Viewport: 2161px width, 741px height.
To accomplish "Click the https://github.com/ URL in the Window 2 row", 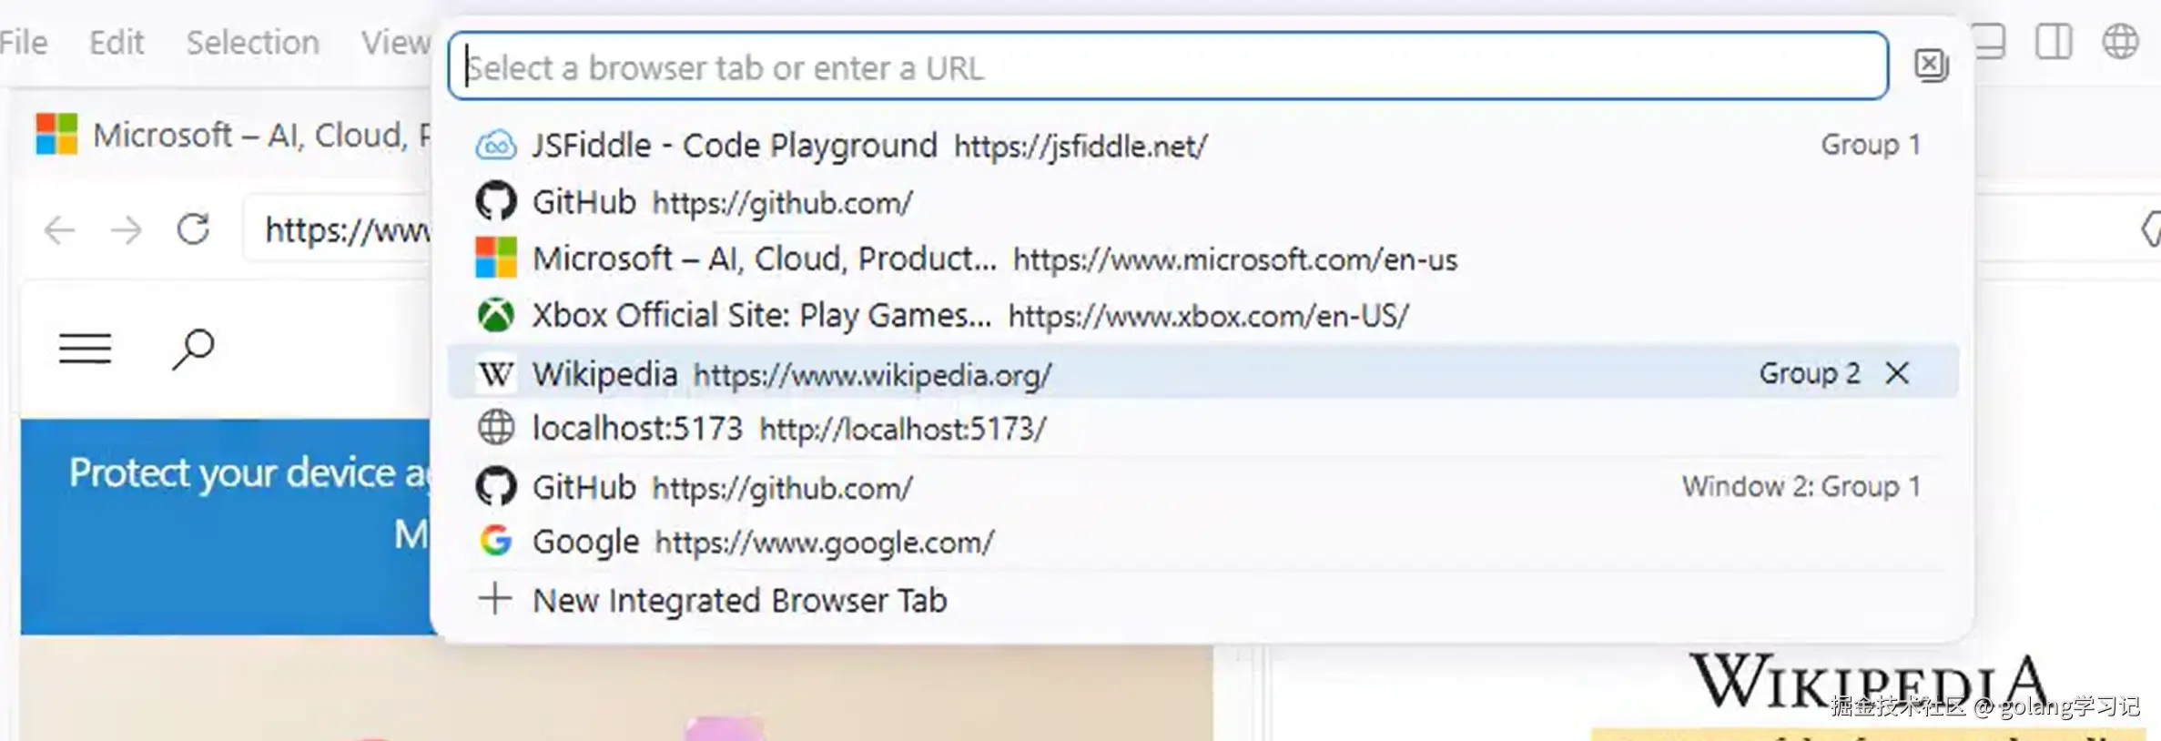I will tap(782, 488).
